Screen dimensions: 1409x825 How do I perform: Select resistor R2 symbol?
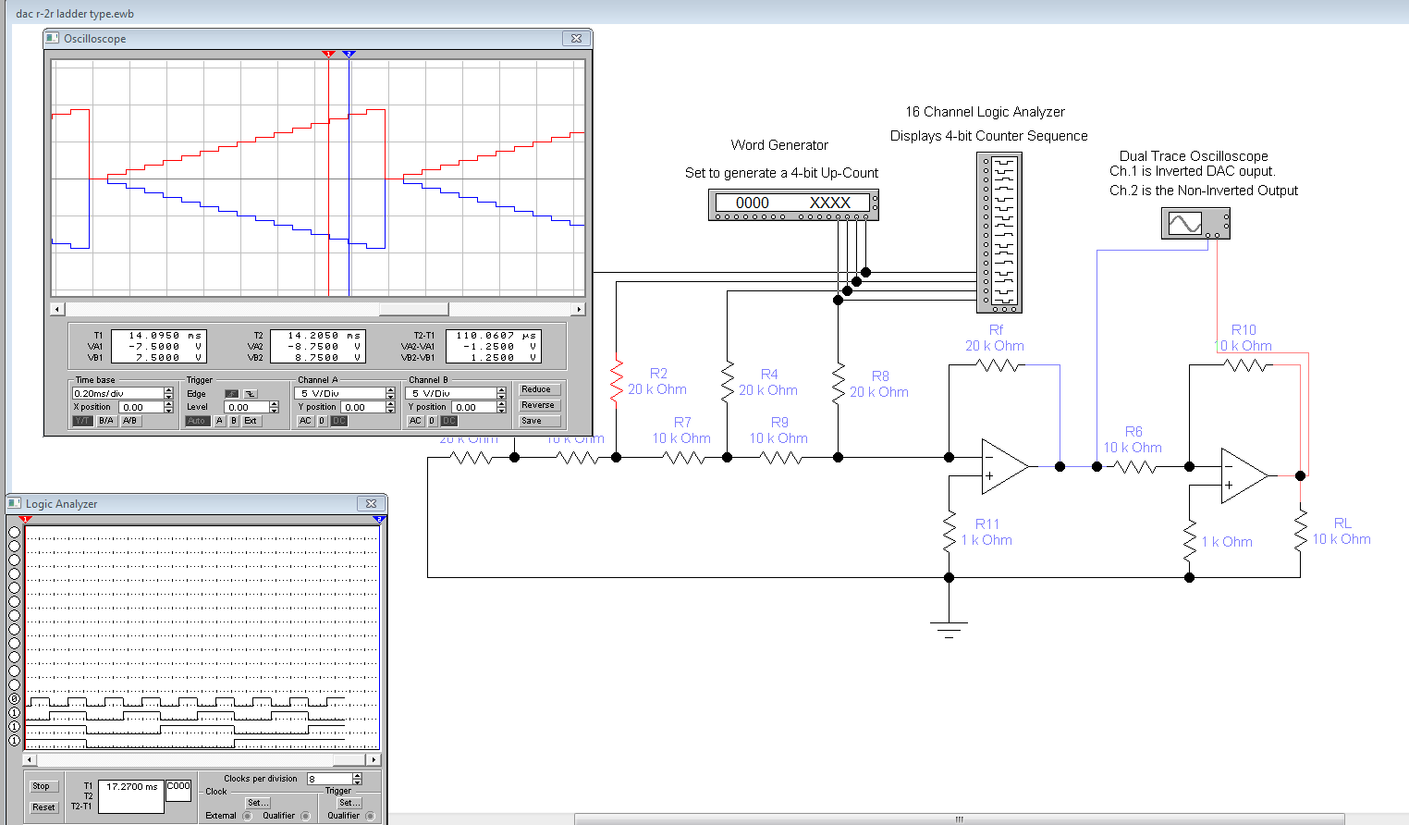pyautogui.click(x=617, y=381)
